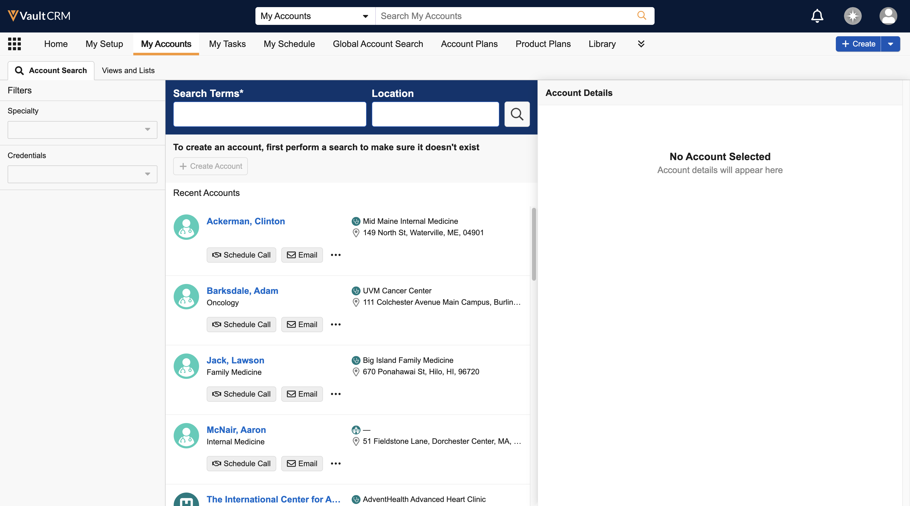Screen dimensions: 910x506
Task: Schedule a call with Jack, Lawson
Action: (241, 394)
